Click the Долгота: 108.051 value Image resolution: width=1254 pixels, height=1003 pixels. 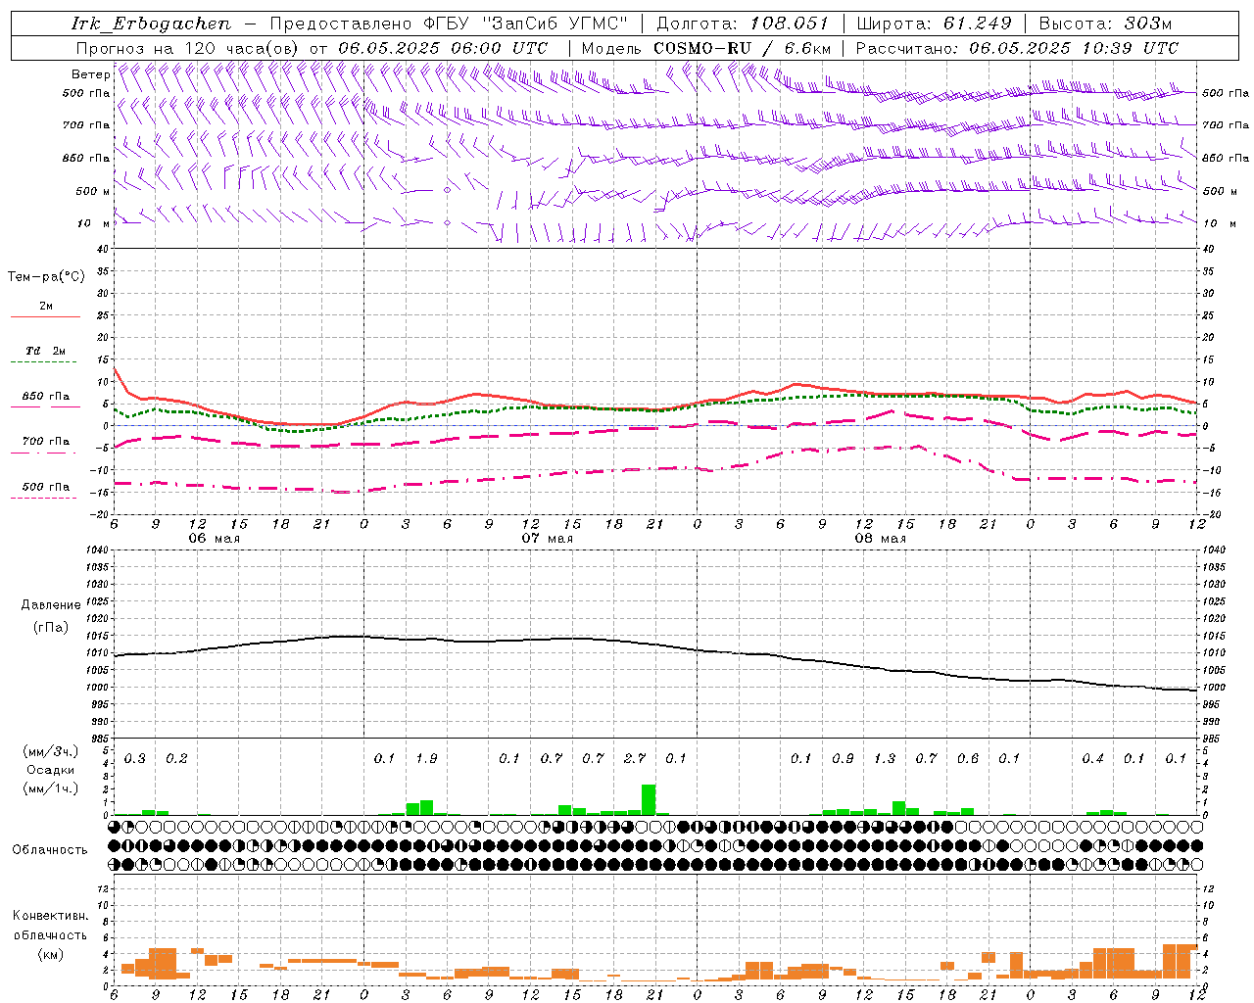[x=743, y=24]
